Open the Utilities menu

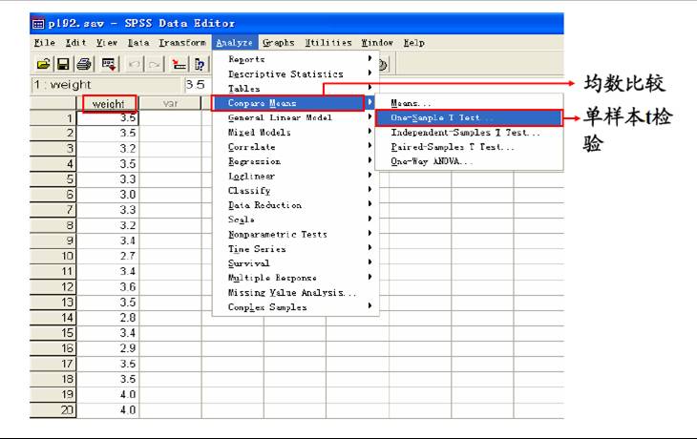coord(328,43)
